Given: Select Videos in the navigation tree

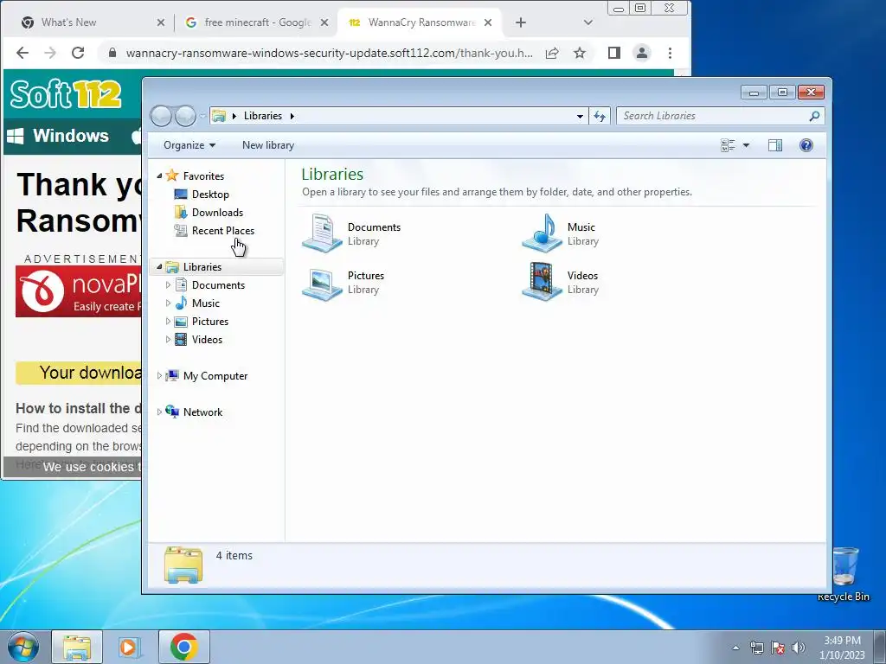Looking at the screenshot, I should coord(207,339).
